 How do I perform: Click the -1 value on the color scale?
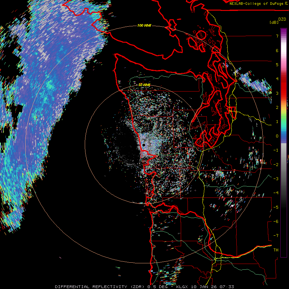click(x=276, y=150)
